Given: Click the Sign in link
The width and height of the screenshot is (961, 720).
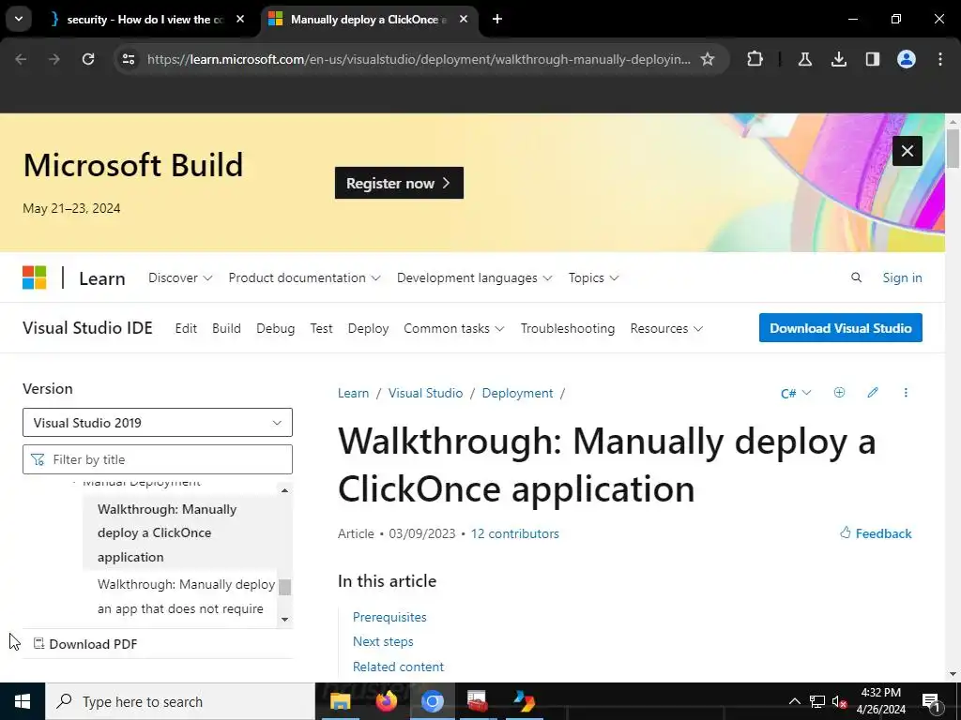Looking at the screenshot, I should tap(902, 277).
